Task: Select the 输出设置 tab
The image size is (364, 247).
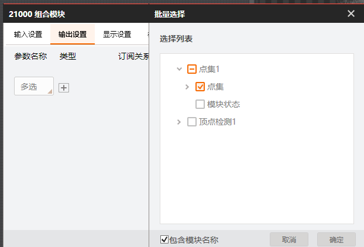Action: point(73,34)
